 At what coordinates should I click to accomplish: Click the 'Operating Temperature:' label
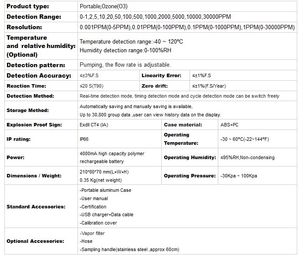coord(181,139)
